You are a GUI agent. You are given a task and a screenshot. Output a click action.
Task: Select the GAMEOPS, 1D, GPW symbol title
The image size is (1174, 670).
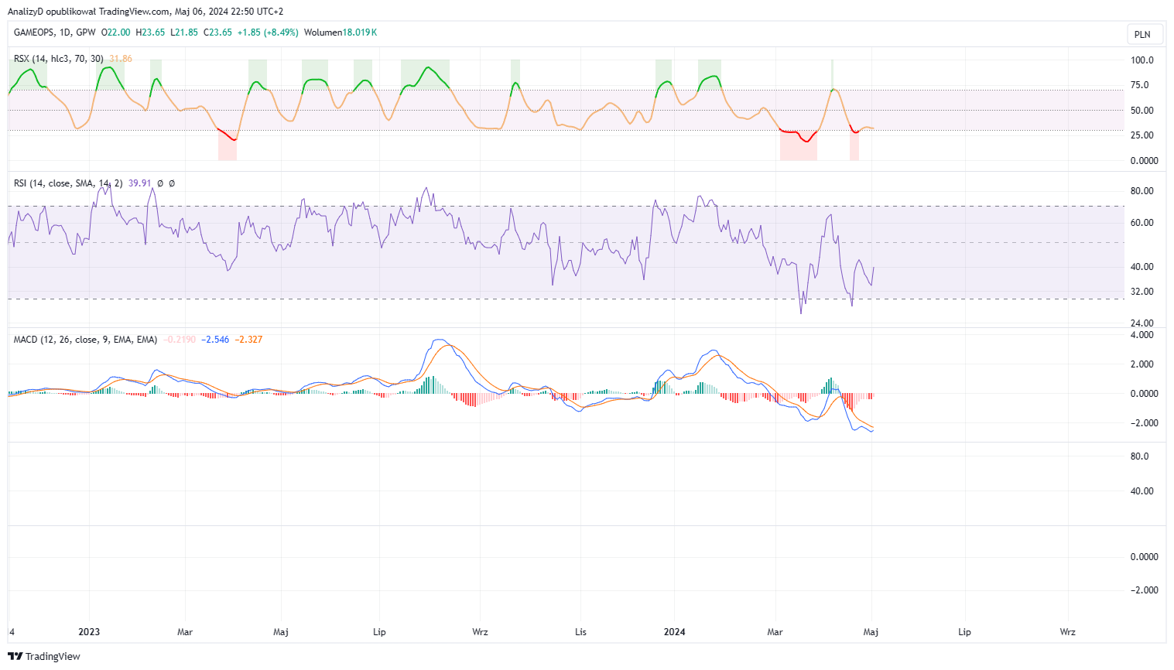55,32
